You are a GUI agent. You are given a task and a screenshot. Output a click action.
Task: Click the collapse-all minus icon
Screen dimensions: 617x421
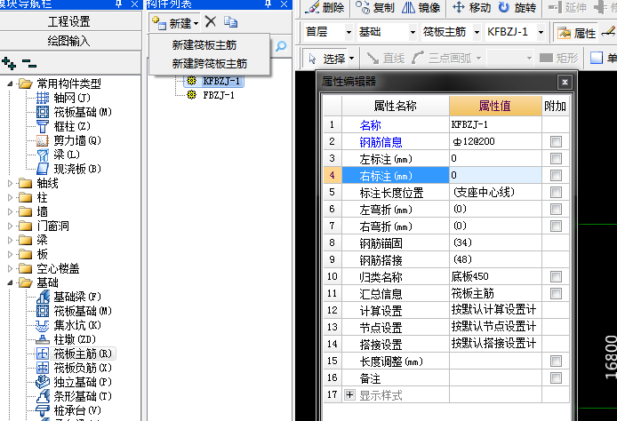tap(29, 63)
